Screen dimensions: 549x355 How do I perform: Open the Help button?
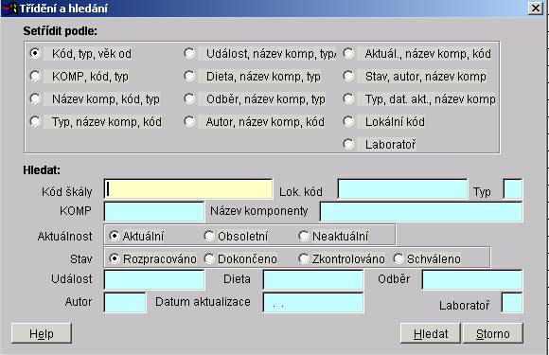(x=42, y=333)
